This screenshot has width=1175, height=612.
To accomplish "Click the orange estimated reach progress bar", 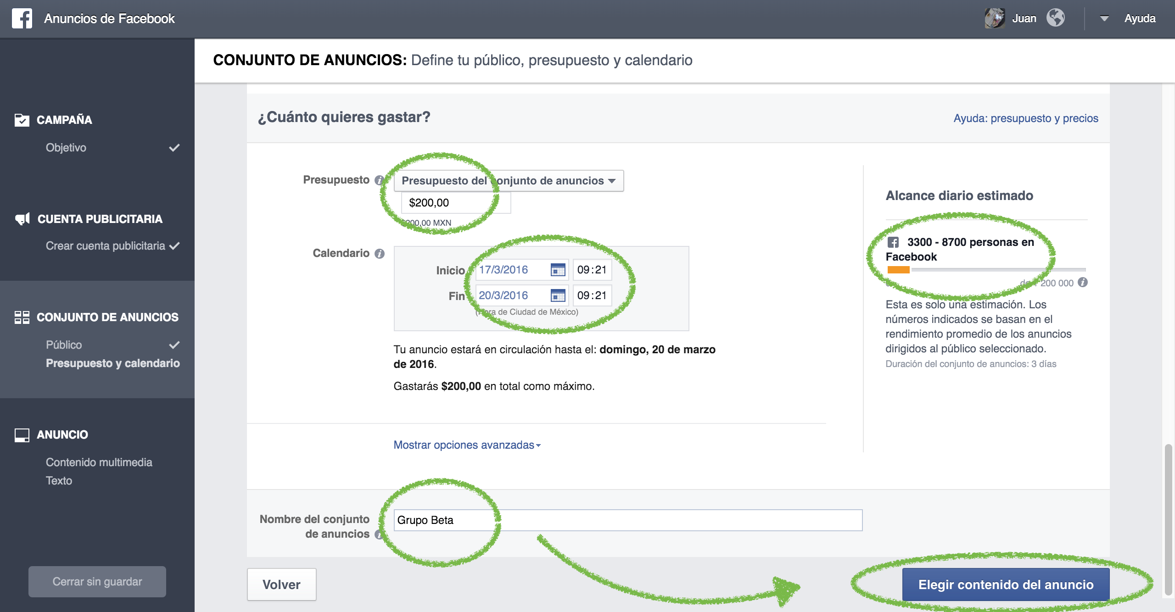I will 898,270.
